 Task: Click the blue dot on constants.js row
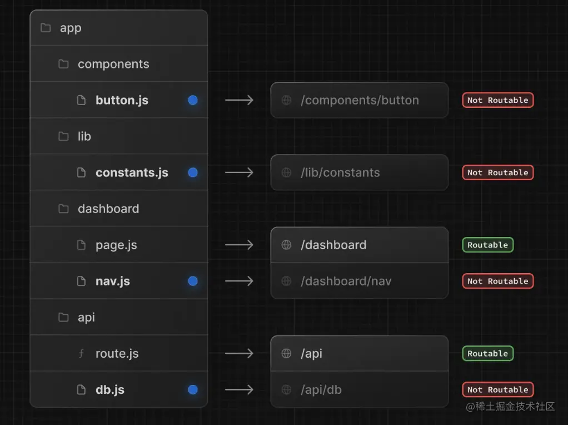(x=193, y=172)
